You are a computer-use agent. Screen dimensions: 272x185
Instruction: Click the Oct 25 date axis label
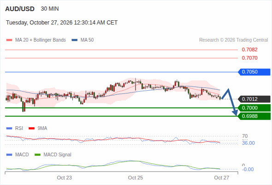click(x=136, y=178)
